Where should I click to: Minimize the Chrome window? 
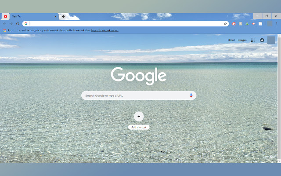(257, 16)
